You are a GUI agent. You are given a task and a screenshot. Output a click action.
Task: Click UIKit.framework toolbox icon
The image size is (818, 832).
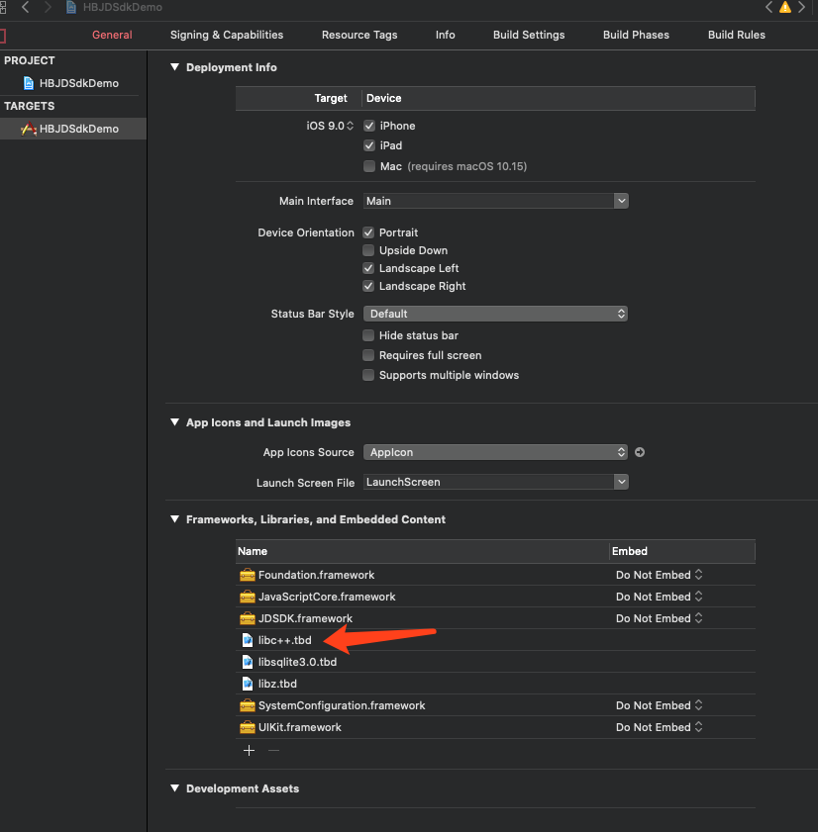click(x=247, y=727)
